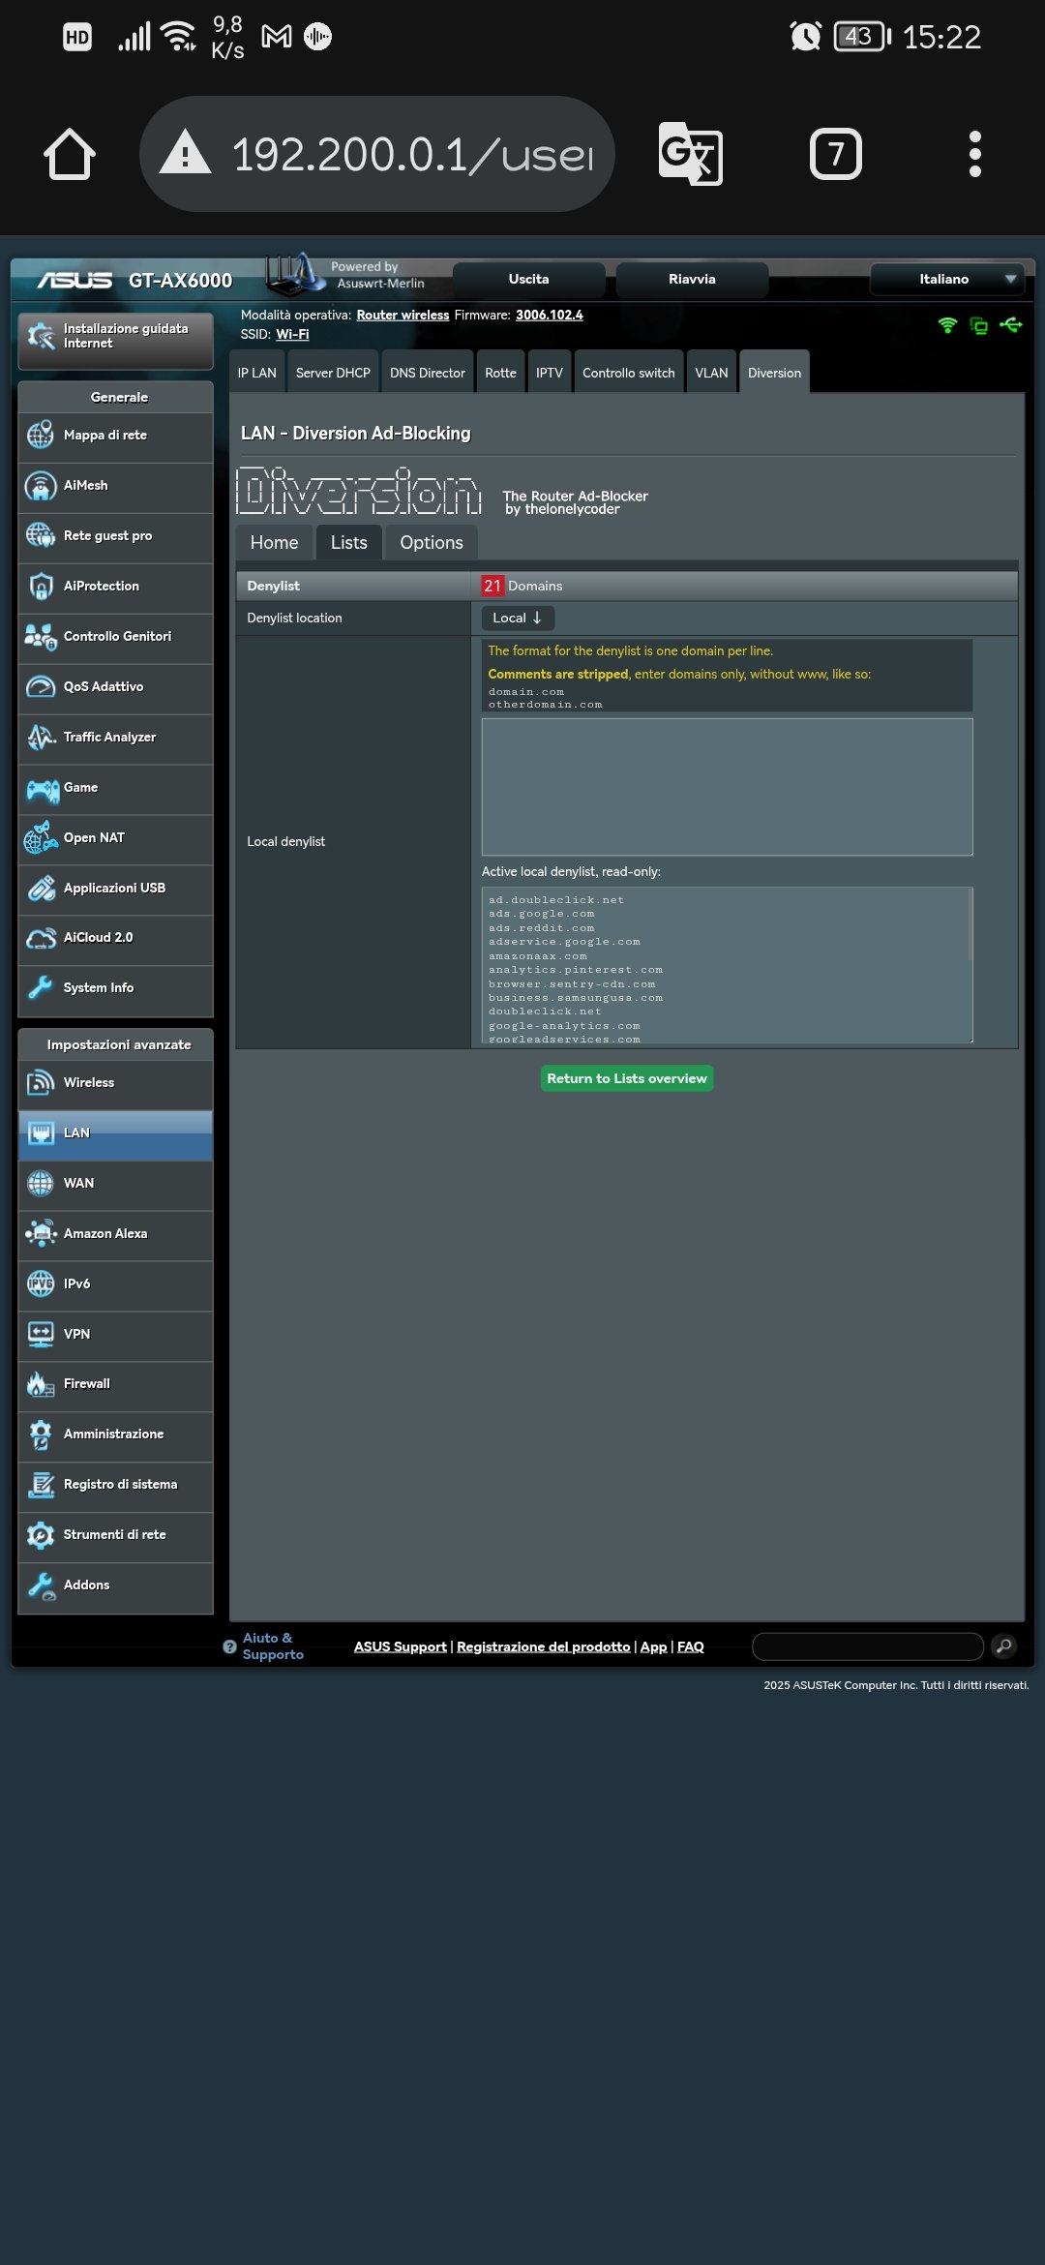The height and width of the screenshot is (2265, 1045).
Task: Click the Game controller icon
Action: (x=43, y=790)
